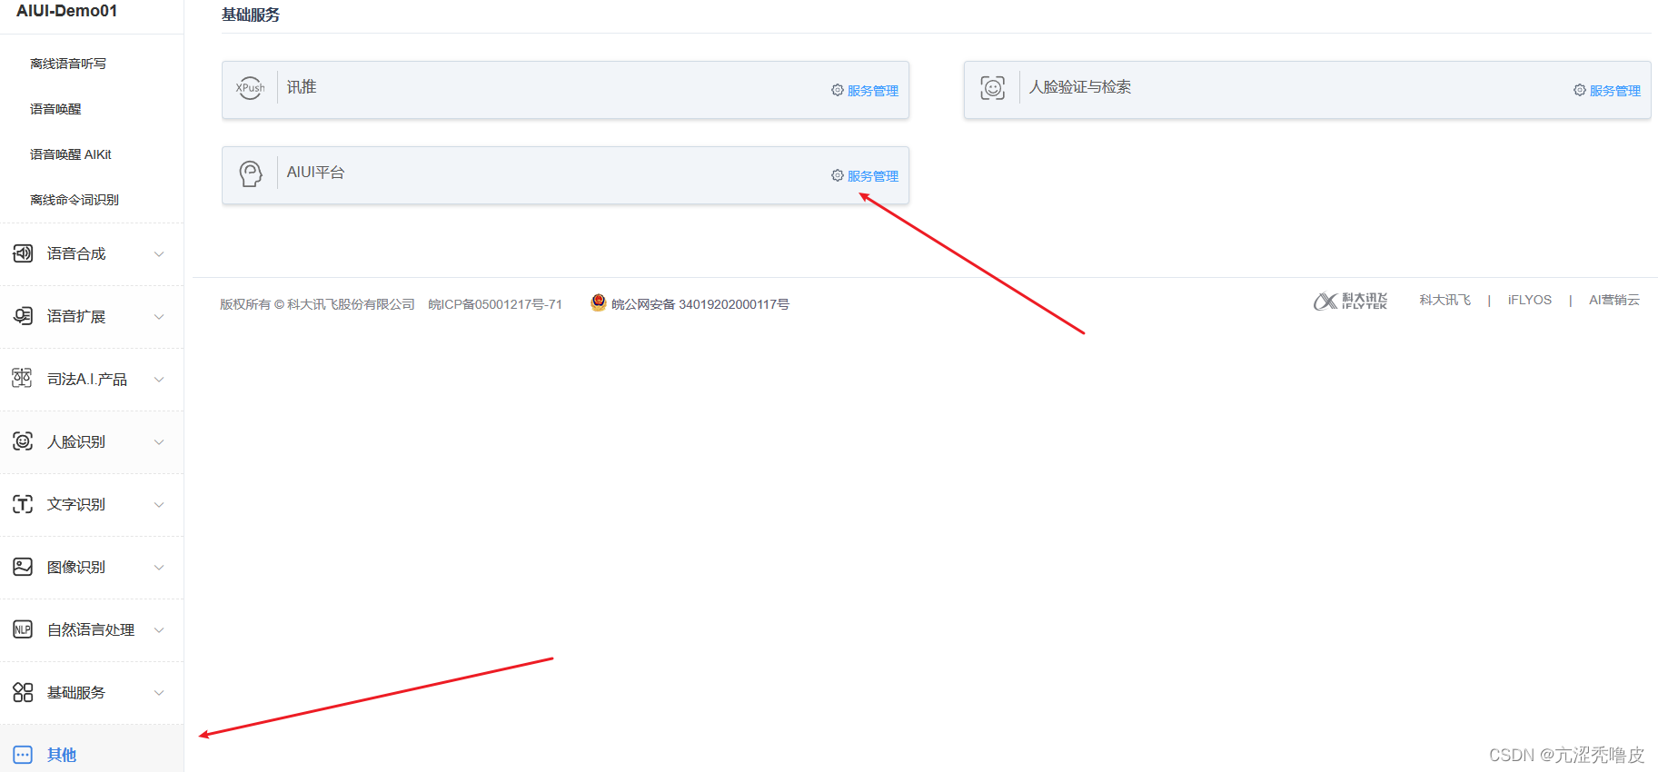This screenshot has width=1658, height=772.
Task: Expand the 文字识别 chevron
Action: [x=159, y=505]
